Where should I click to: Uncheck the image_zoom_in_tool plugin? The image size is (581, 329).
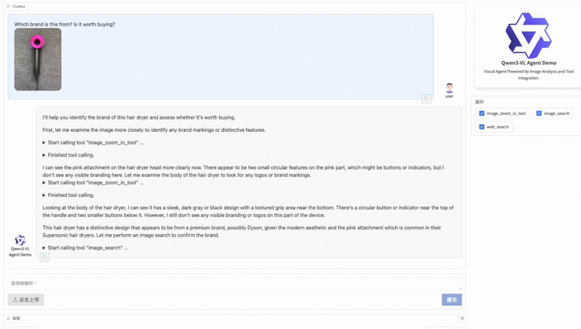point(482,113)
